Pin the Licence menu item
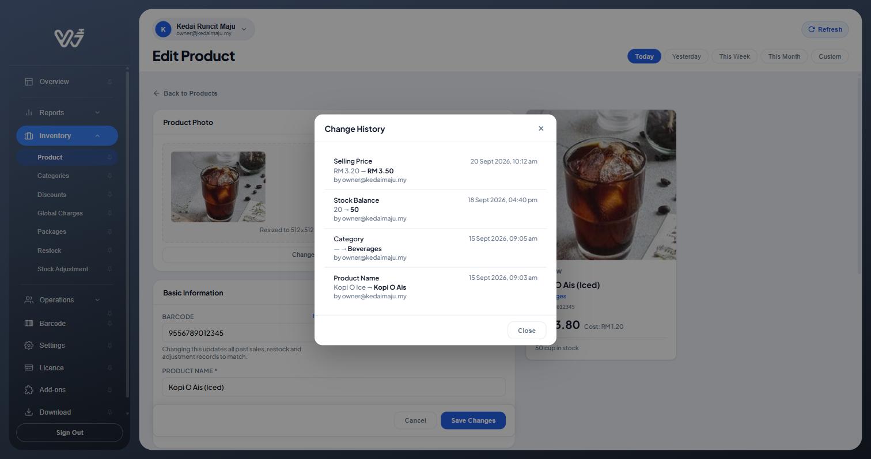The height and width of the screenshot is (459, 871). click(x=109, y=368)
